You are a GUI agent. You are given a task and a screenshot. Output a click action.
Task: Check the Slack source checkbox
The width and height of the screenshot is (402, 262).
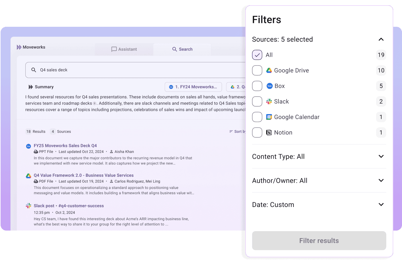click(x=257, y=101)
